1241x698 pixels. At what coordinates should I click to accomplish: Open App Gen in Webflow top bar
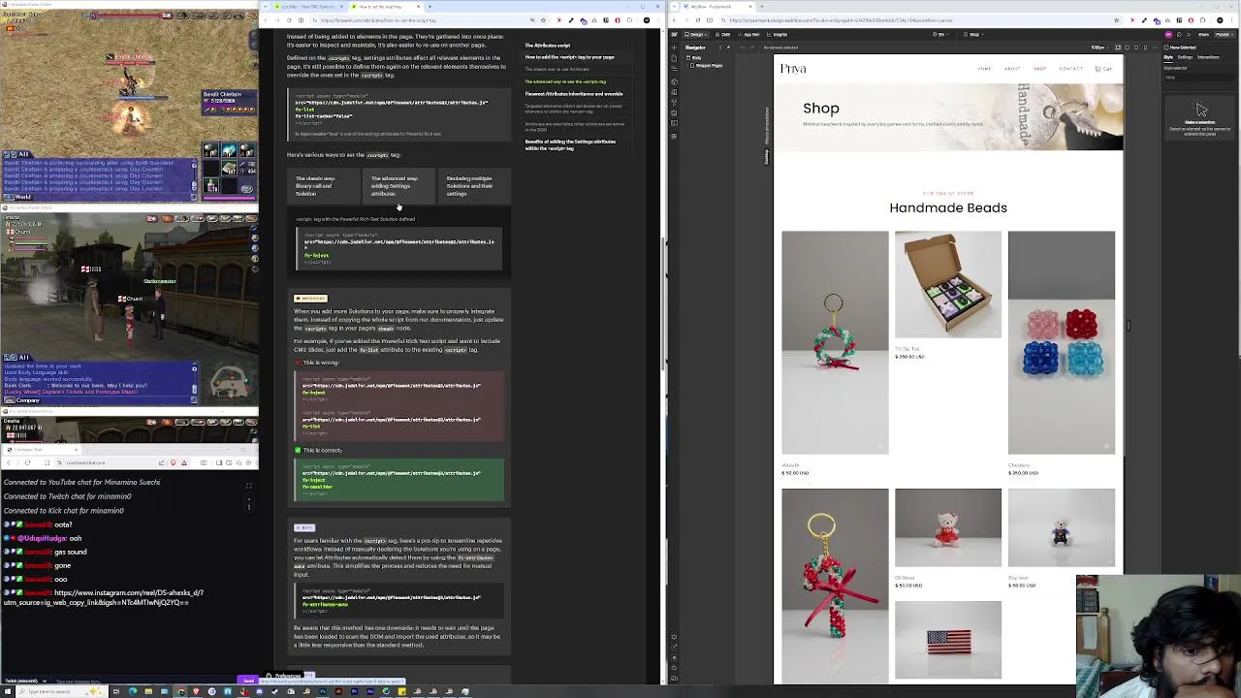750,34
